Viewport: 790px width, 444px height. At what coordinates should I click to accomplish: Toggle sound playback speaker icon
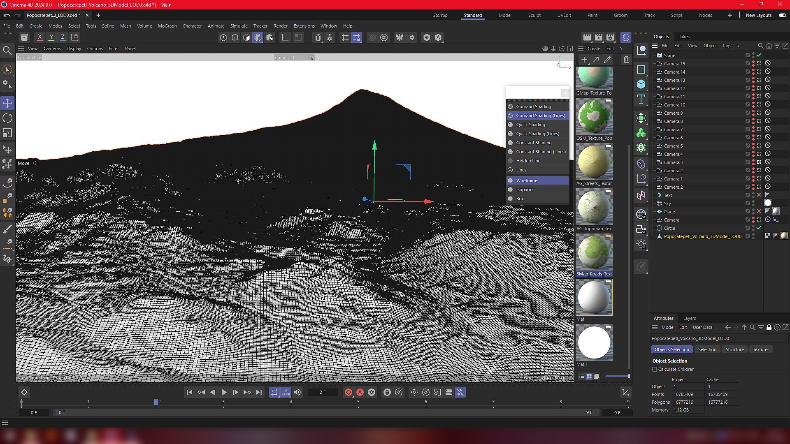(x=297, y=392)
